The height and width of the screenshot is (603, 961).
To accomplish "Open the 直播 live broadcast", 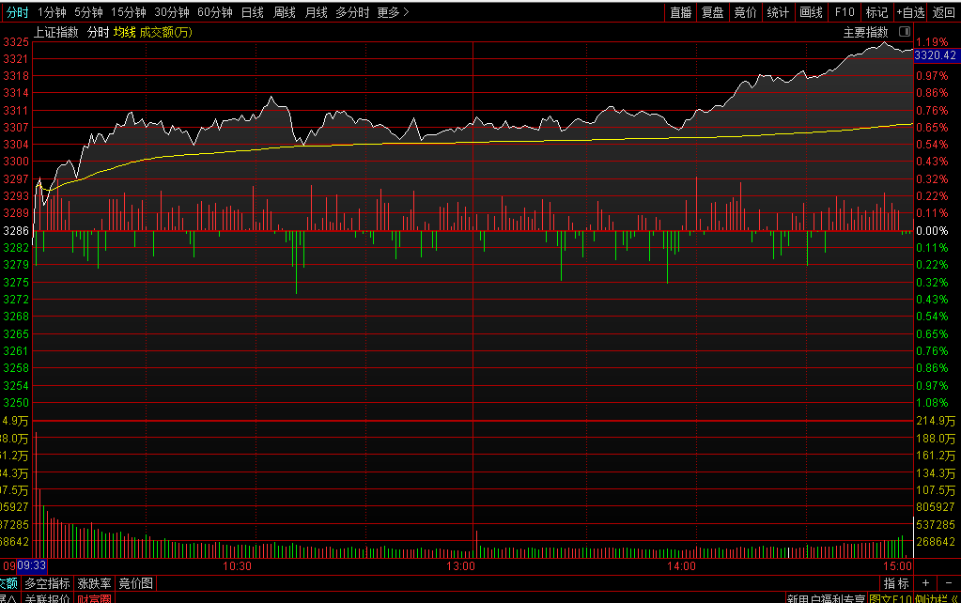I will point(681,12).
